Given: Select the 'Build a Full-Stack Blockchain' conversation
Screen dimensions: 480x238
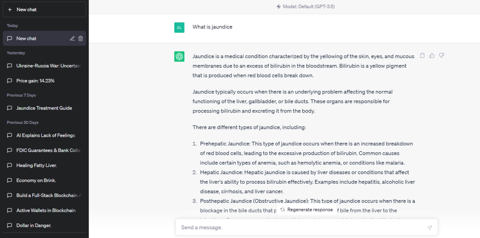Looking at the screenshot, I should (x=44, y=195).
